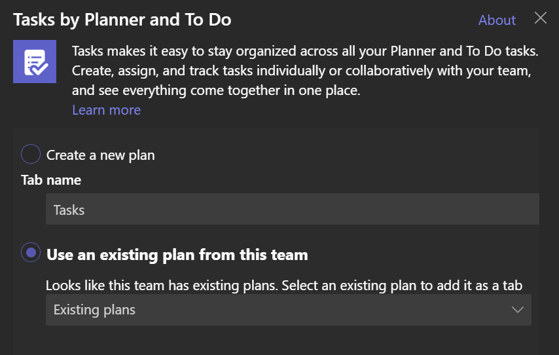Click the Tasks by Planner app icon

click(x=35, y=62)
